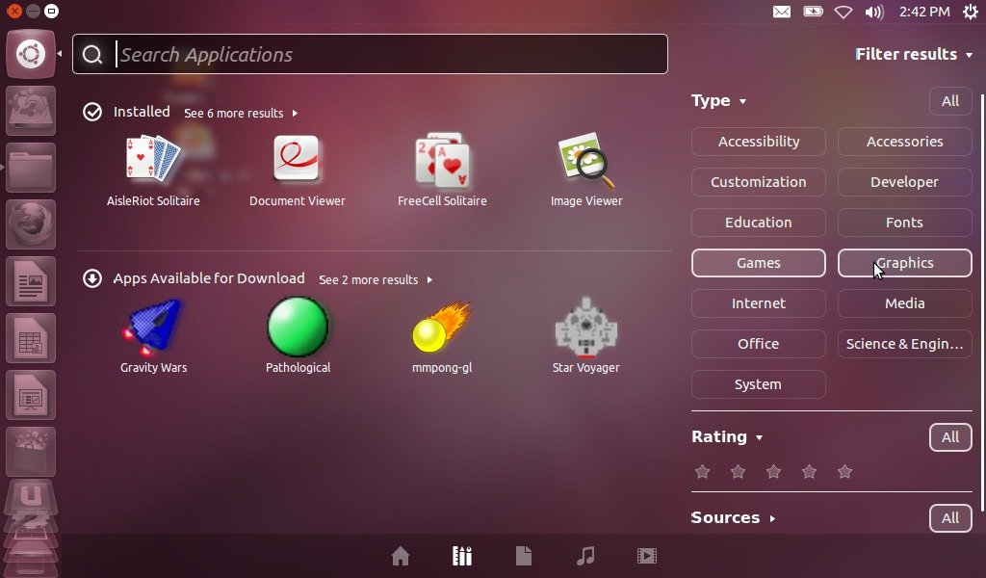Switch to the Files lens
The image size is (986, 578).
(524, 556)
